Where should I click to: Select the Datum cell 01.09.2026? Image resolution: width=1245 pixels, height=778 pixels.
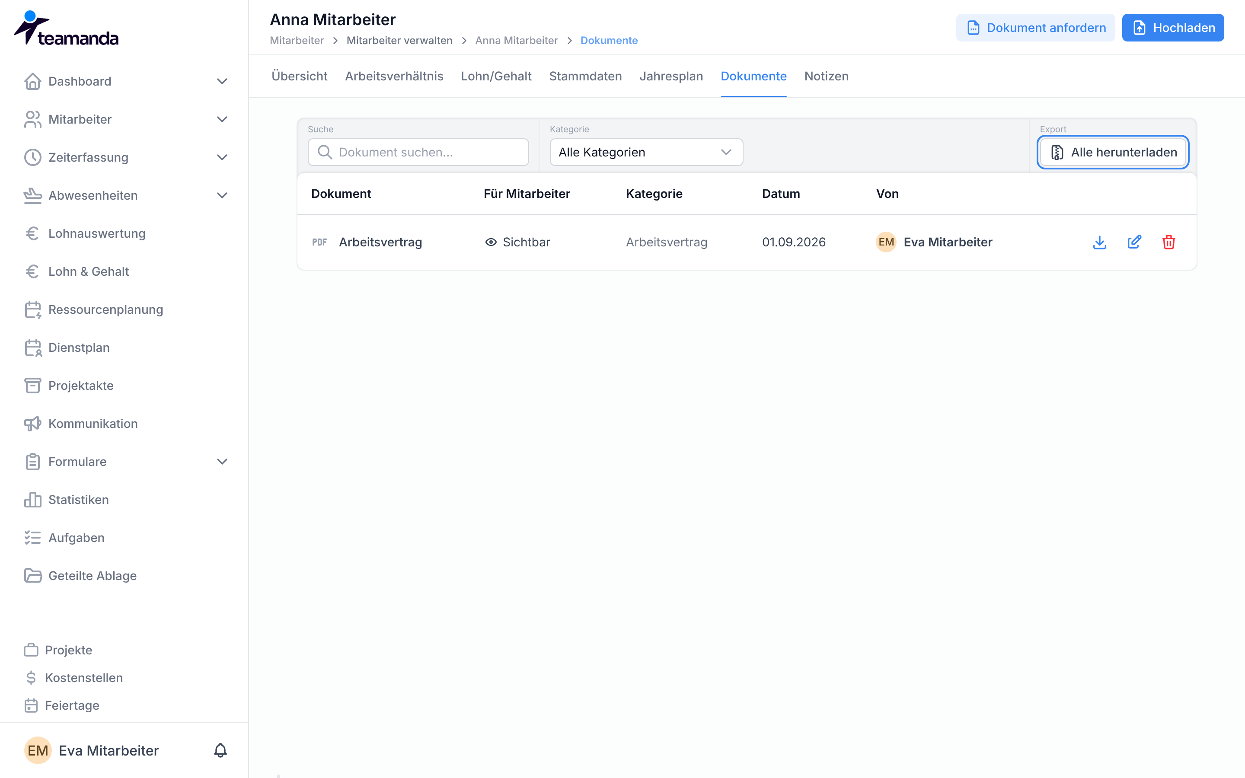[x=794, y=242]
